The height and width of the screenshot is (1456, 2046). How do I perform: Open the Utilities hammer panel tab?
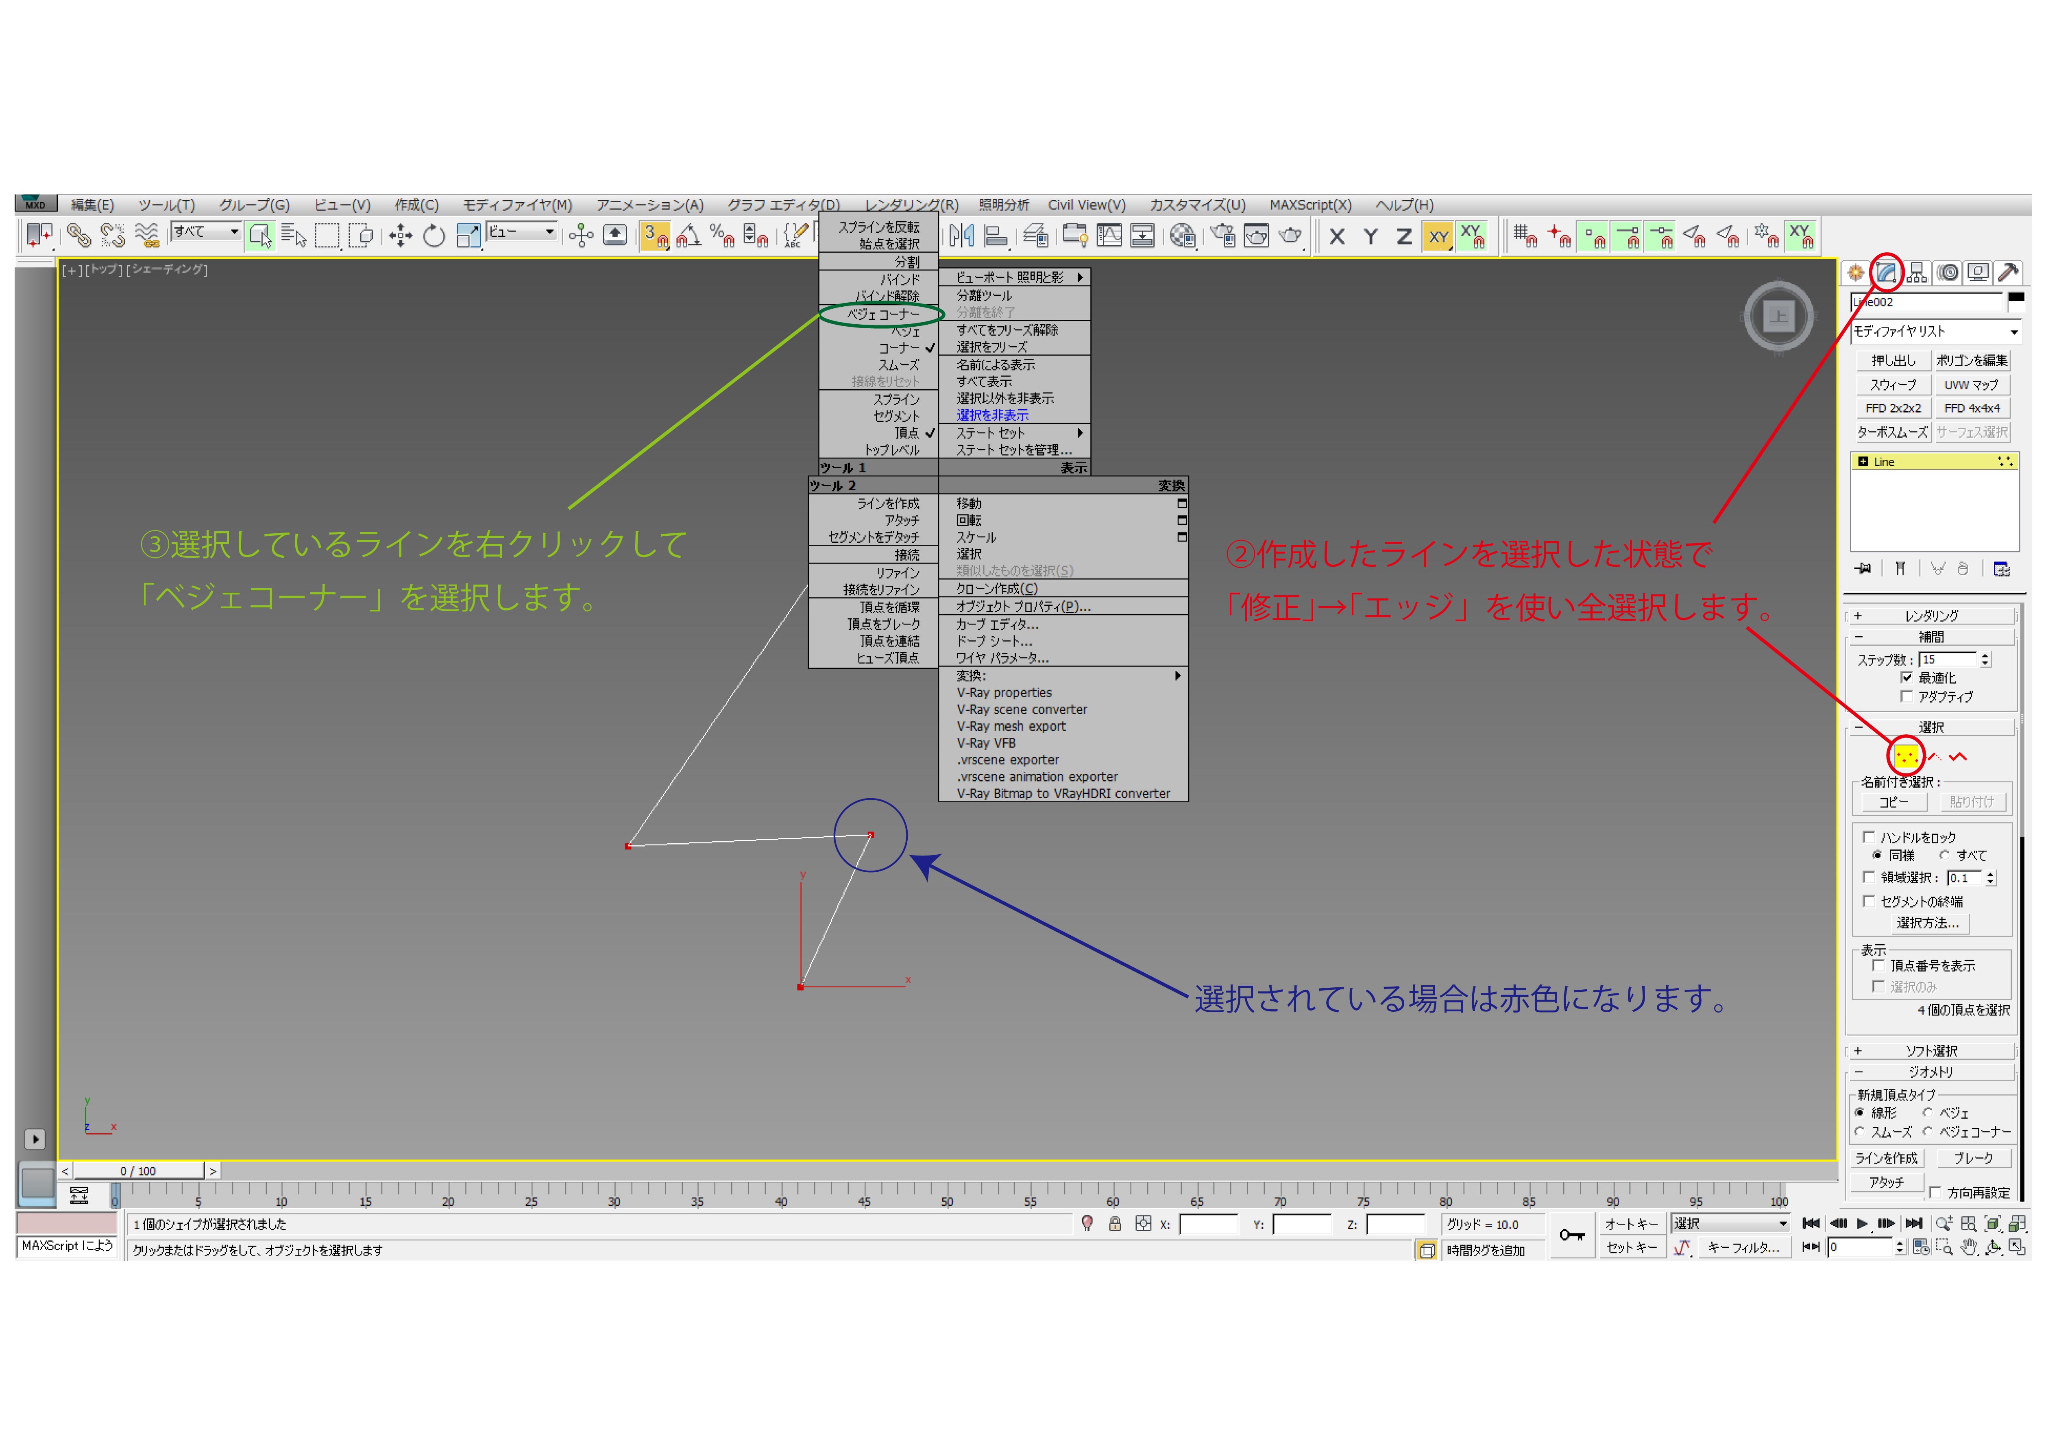click(x=2008, y=273)
